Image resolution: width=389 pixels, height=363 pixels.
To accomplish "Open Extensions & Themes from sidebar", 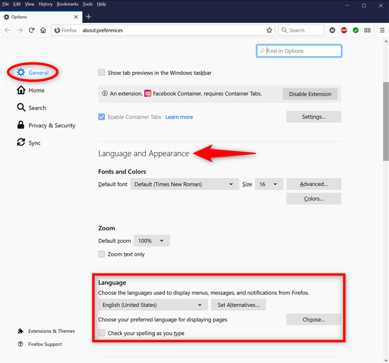I will click(52, 331).
